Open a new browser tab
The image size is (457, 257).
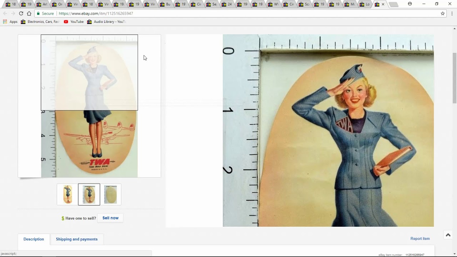(x=393, y=4)
